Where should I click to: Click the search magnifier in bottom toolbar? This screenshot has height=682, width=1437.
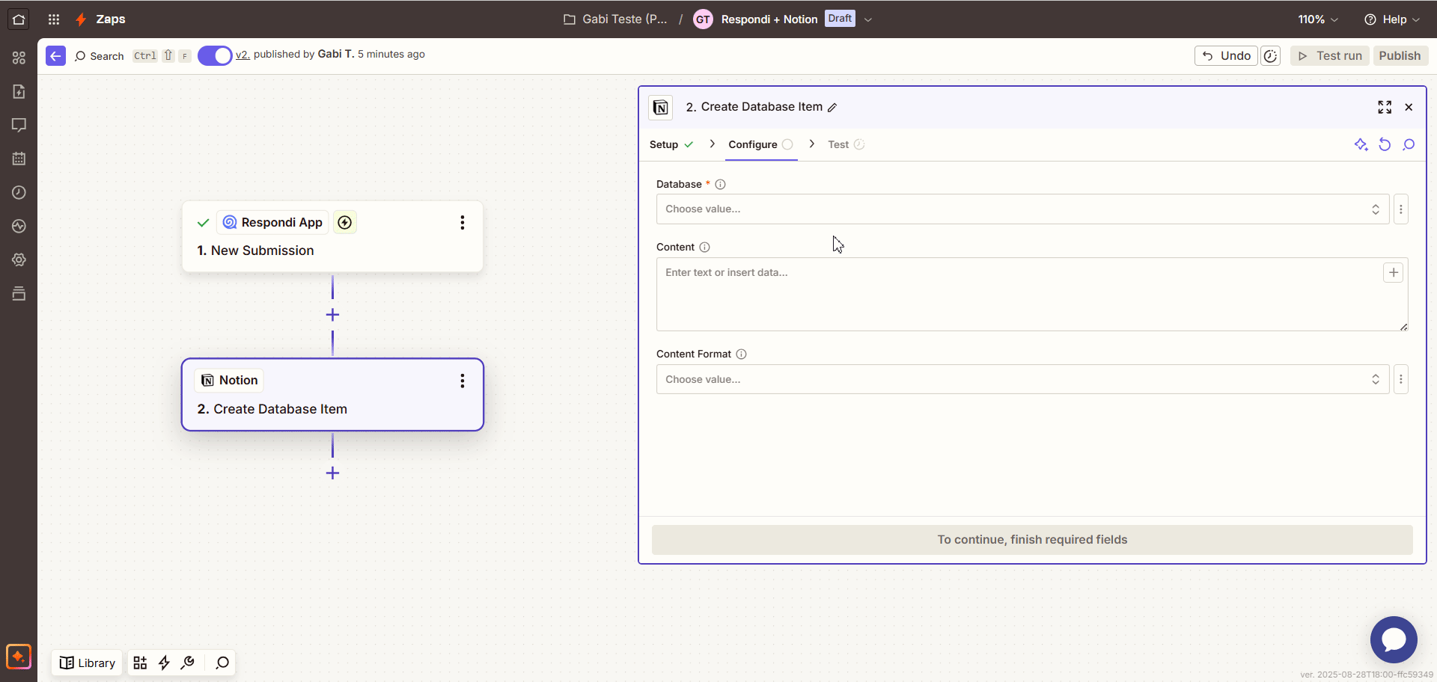pos(222,663)
